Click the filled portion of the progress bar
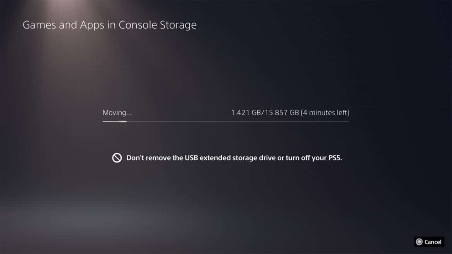This screenshot has height=254, width=452. point(114,122)
